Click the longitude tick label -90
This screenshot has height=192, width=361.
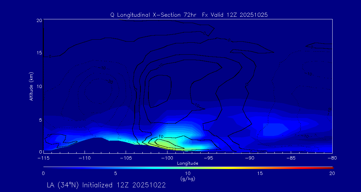click(250, 158)
